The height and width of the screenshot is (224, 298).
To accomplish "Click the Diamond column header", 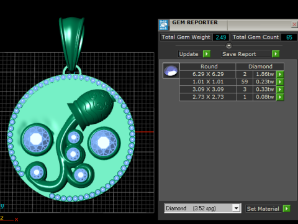I will click(x=260, y=67).
